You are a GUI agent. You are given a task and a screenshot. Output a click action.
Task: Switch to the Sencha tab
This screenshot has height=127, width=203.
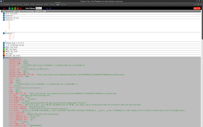(x=63, y=4)
